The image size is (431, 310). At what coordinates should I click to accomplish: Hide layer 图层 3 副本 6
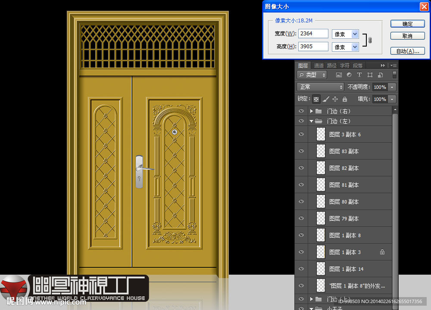click(x=301, y=134)
